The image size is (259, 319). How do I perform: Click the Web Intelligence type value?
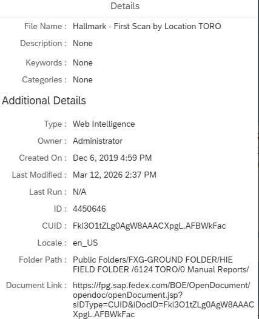104,124
